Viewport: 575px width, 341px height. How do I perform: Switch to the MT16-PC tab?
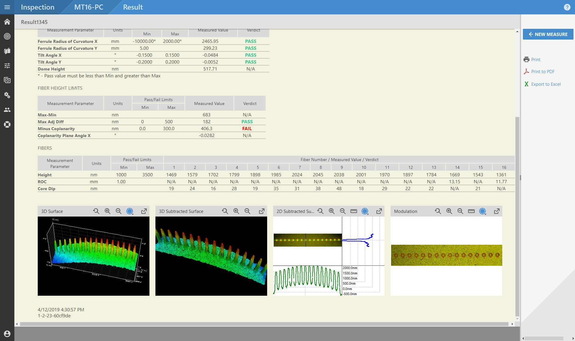pyautogui.click(x=89, y=7)
